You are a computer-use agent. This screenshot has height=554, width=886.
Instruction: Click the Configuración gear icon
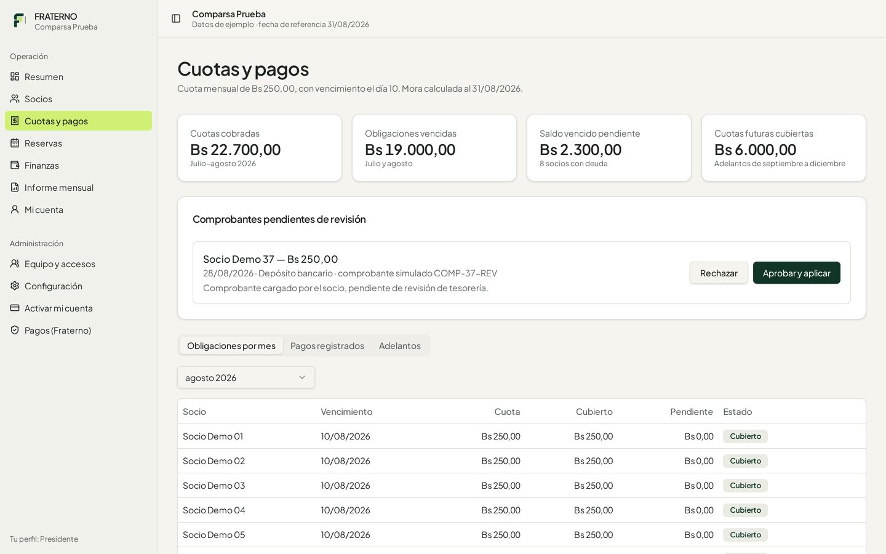pyautogui.click(x=15, y=286)
